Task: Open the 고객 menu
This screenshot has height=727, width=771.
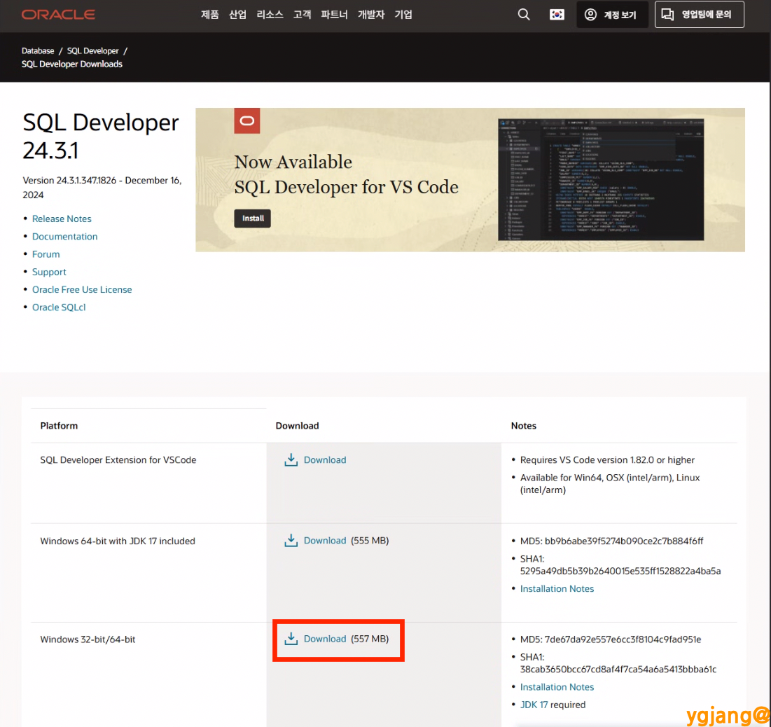Action: pyautogui.click(x=302, y=15)
